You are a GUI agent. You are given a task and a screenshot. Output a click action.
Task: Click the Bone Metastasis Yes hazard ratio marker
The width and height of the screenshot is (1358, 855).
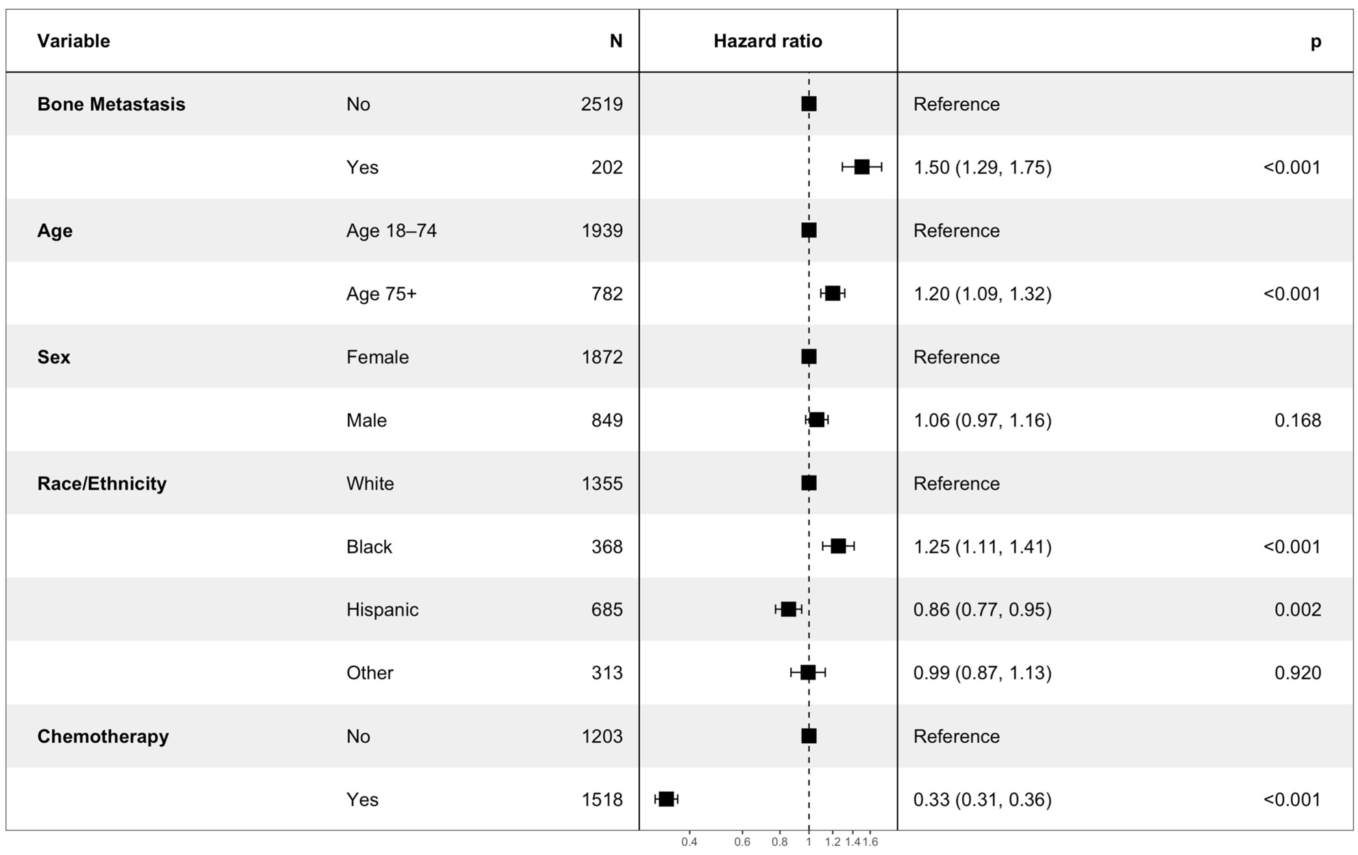coord(861,167)
